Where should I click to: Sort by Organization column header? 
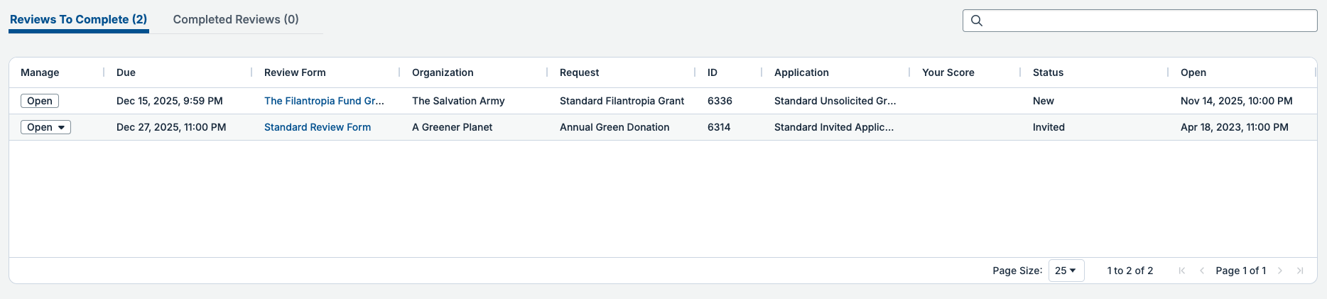tap(443, 72)
